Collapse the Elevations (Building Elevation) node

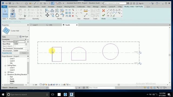coord(5,75)
